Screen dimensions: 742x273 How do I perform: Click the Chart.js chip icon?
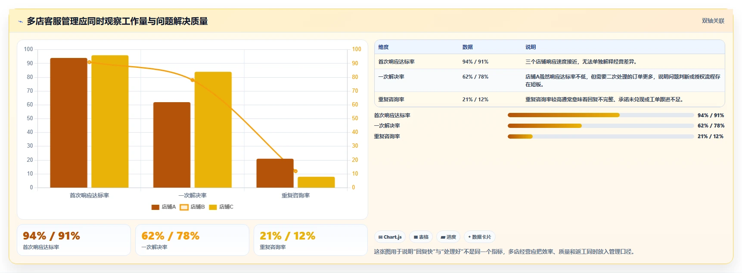point(380,237)
